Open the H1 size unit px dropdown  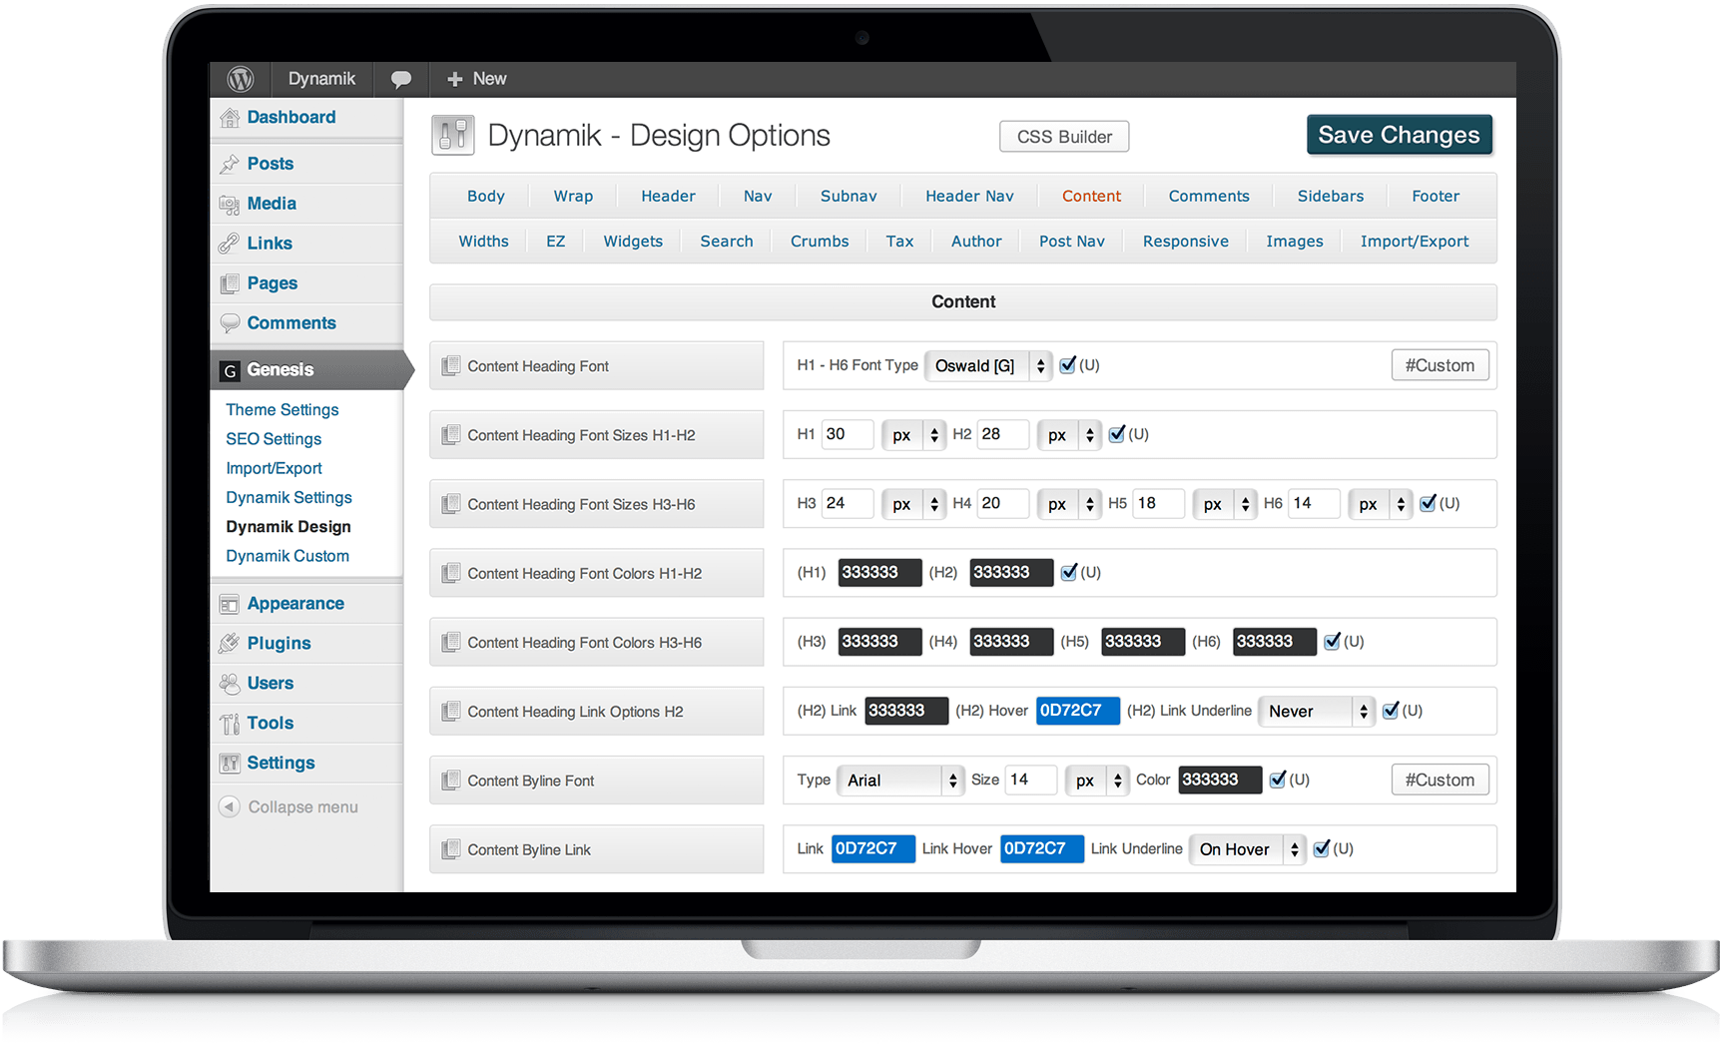click(913, 435)
